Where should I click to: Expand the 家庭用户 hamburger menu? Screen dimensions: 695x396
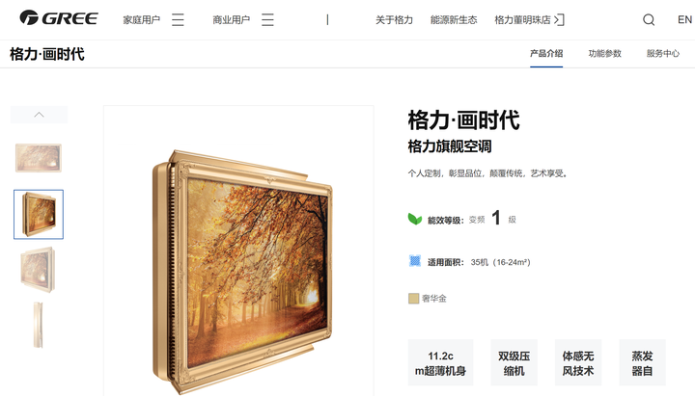coord(178,20)
